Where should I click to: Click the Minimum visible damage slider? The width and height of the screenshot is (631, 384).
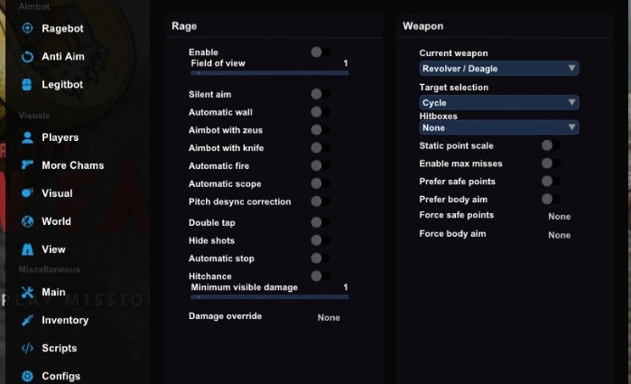[269, 296]
